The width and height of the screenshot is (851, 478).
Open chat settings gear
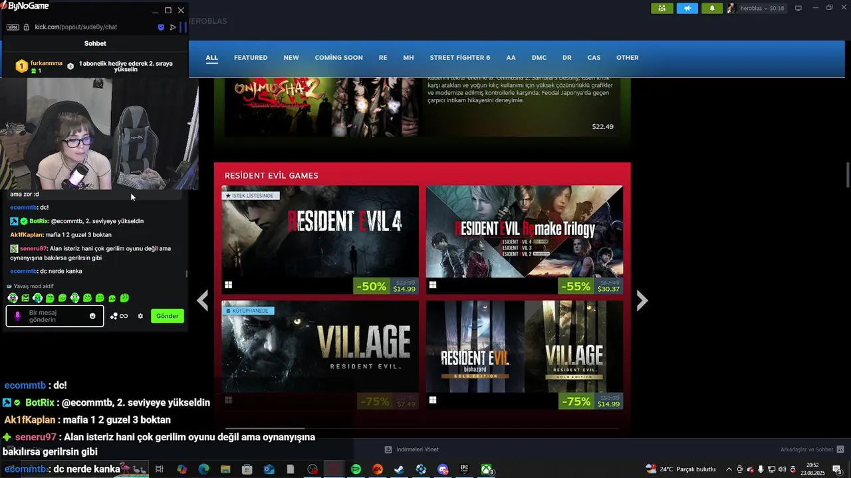(140, 316)
